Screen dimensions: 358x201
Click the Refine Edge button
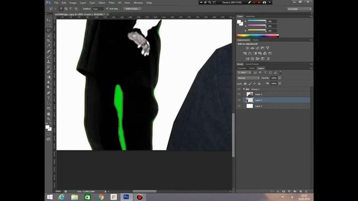pyautogui.click(x=133, y=9)
